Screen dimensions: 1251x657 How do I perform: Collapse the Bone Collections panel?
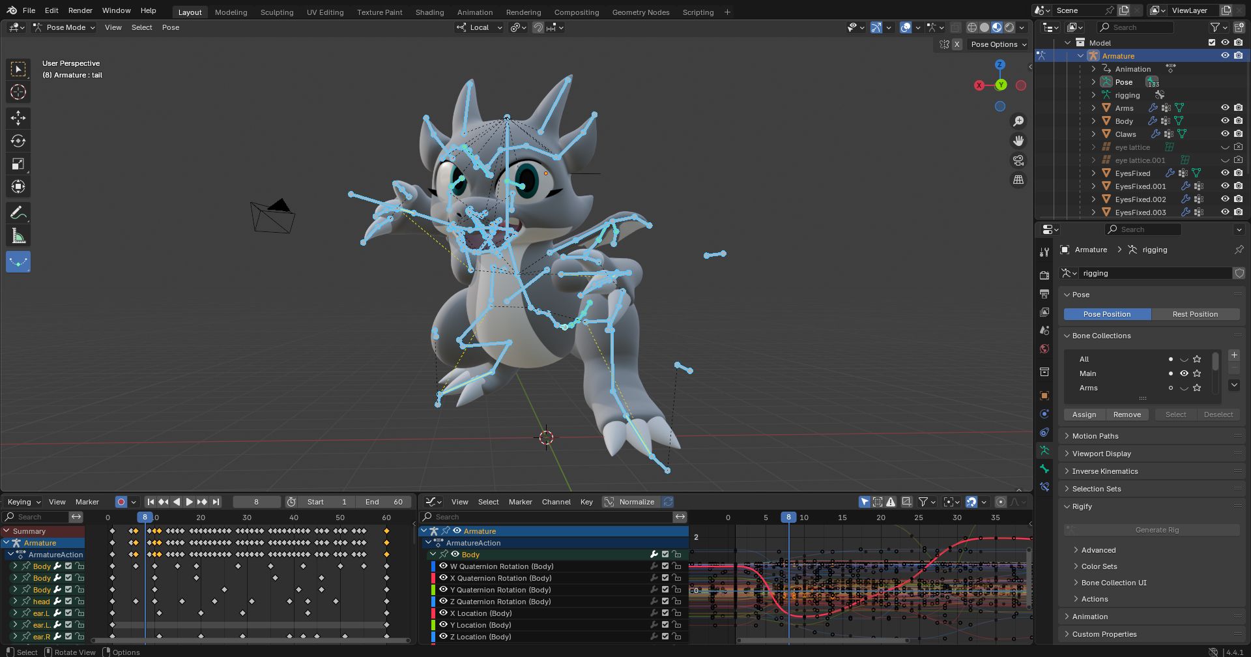tap(1101, 336)
